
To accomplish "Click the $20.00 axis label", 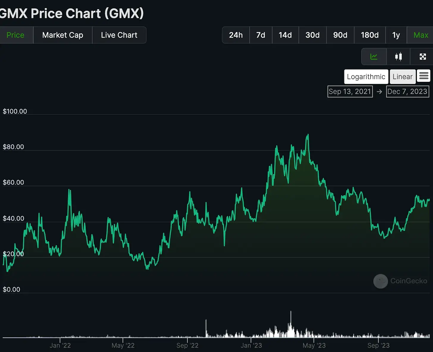I will 13,254.
